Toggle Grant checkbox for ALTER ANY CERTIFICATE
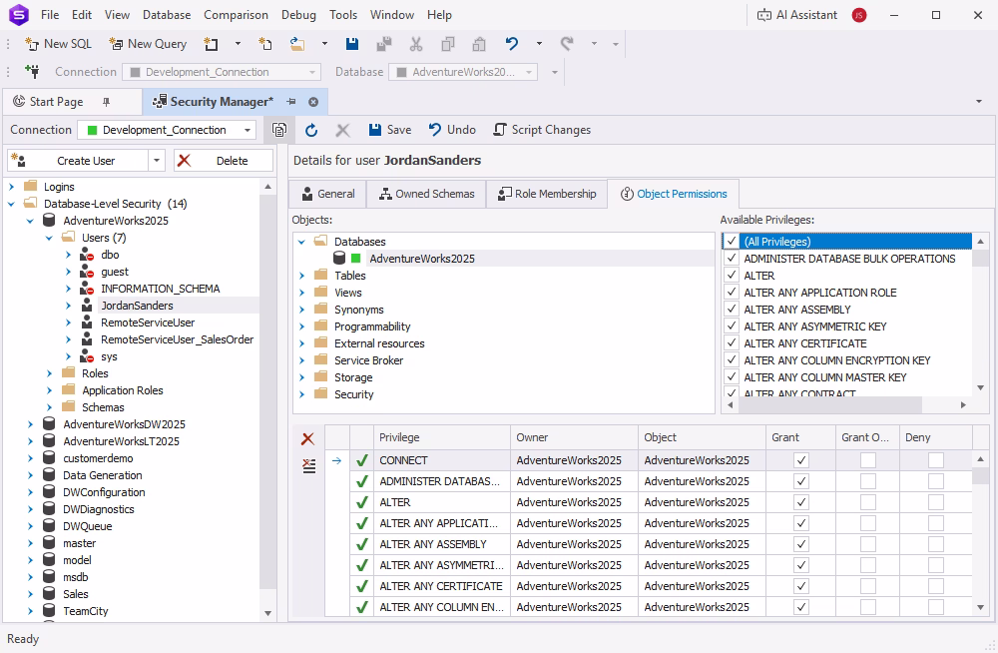998x653 pixels. pos(801,586)
